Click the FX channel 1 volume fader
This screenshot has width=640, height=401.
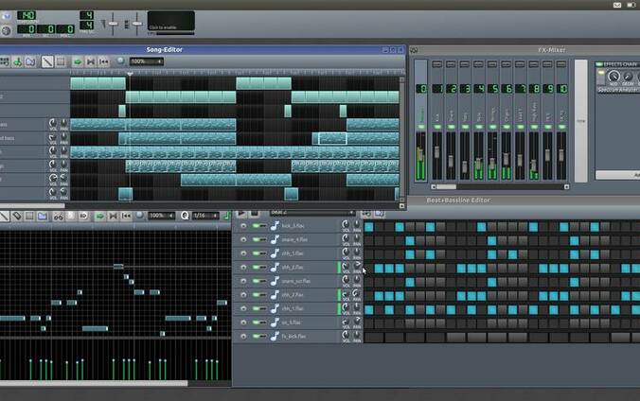click(x=437, y=152)
